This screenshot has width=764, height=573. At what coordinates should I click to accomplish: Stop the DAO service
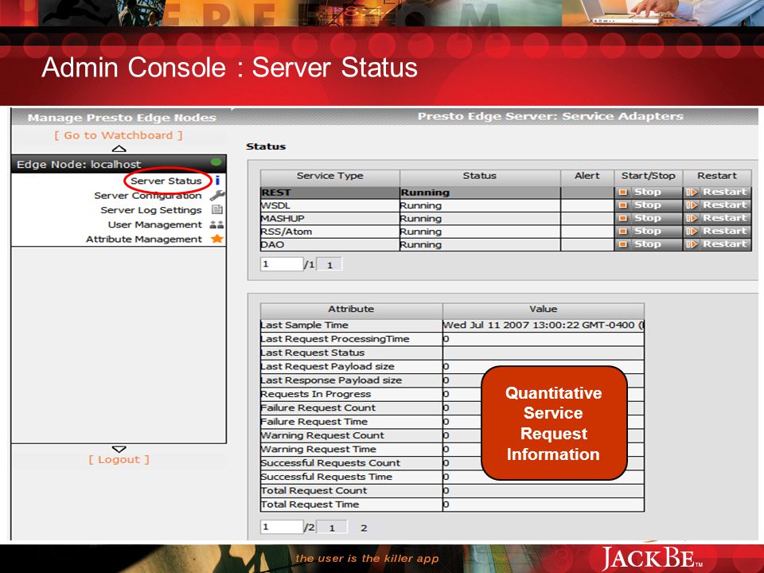(x=648, y=244)
